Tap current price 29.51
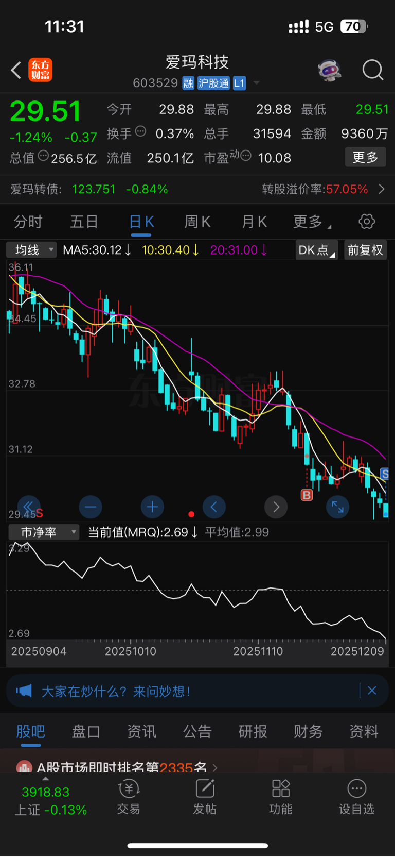This screenshot has height=857, width=395. tap(45, 111)
